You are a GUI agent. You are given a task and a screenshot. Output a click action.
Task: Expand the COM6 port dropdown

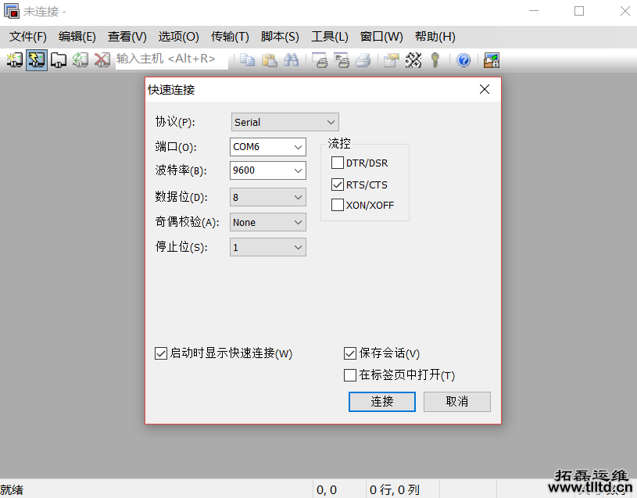point(297,147)
